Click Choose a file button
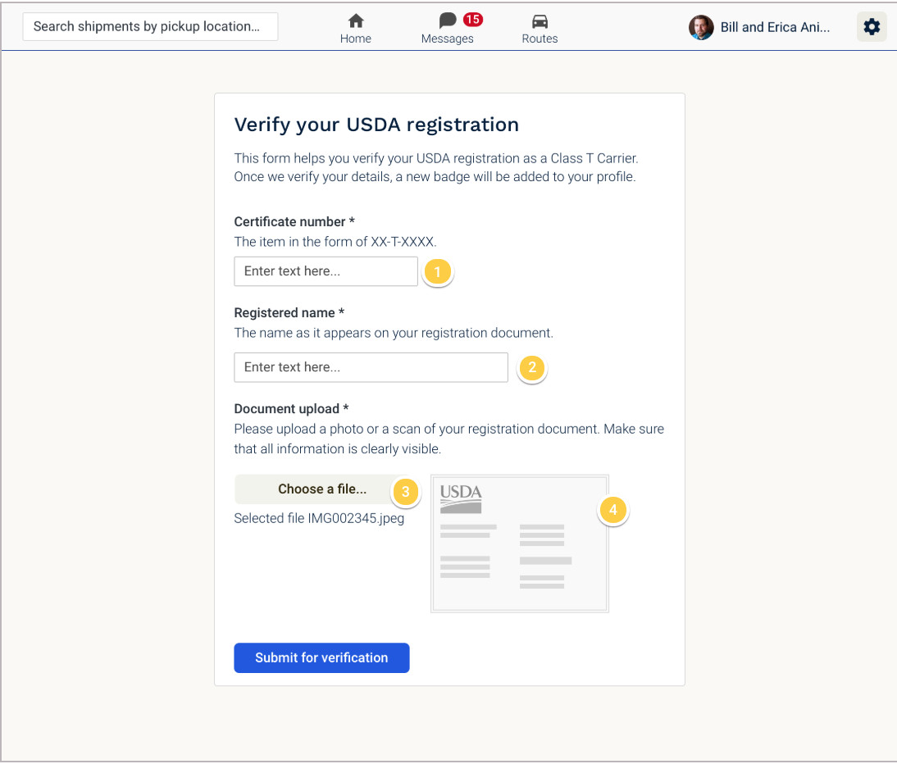This screenshot has height=764, width=897. pos(322,489)
